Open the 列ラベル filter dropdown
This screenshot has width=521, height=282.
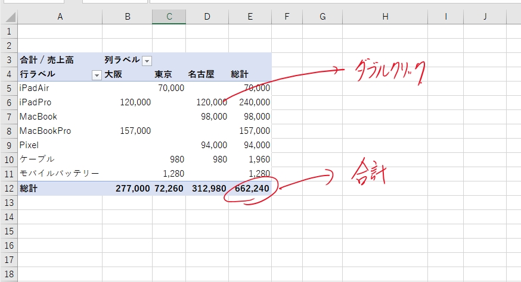point(147,60)
